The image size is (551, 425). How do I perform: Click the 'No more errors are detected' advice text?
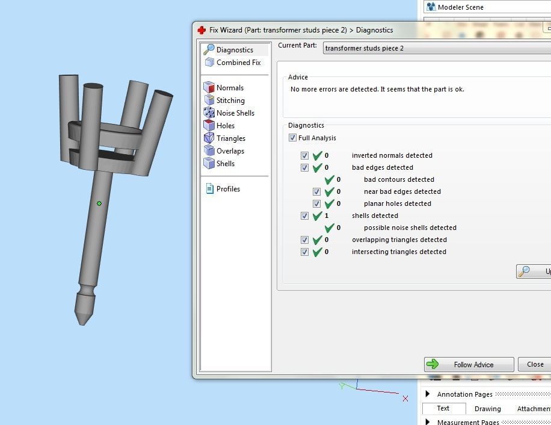tap(377, 89)
